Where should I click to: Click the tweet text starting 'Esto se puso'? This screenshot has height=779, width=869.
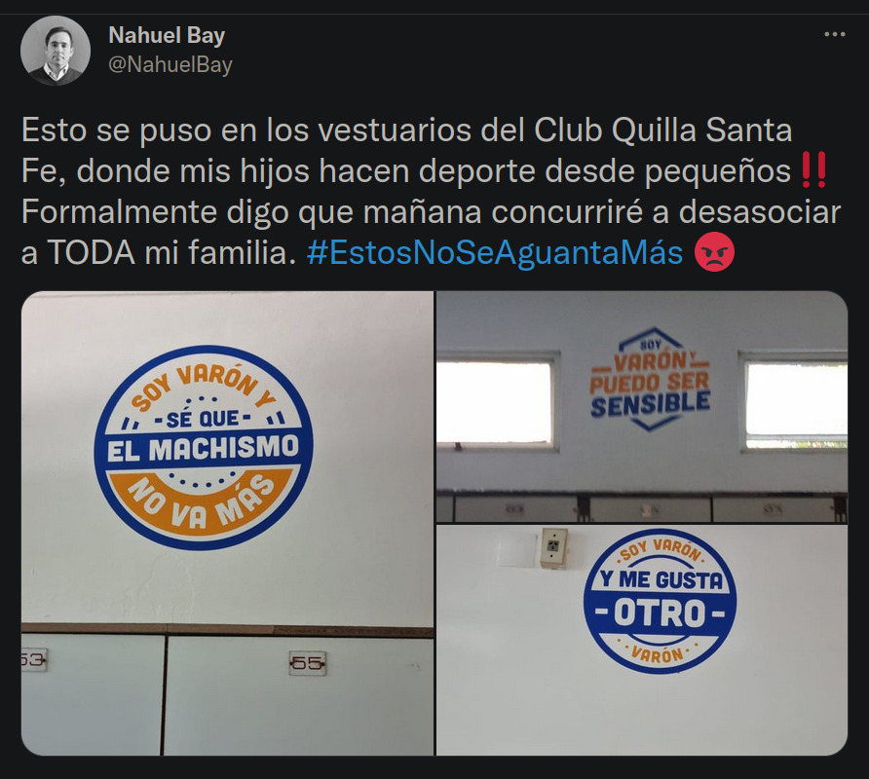click(x=432, y=191)
